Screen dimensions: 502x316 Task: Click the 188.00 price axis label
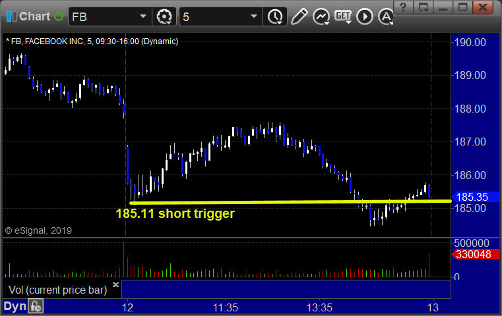click(x=470, y=109)
